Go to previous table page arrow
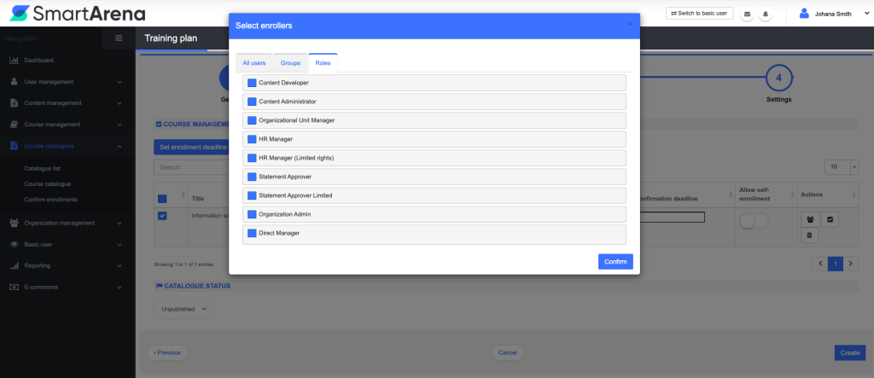The height and width of the screenshot is (378, 874). pyautogui.click(x=820, y=263)
